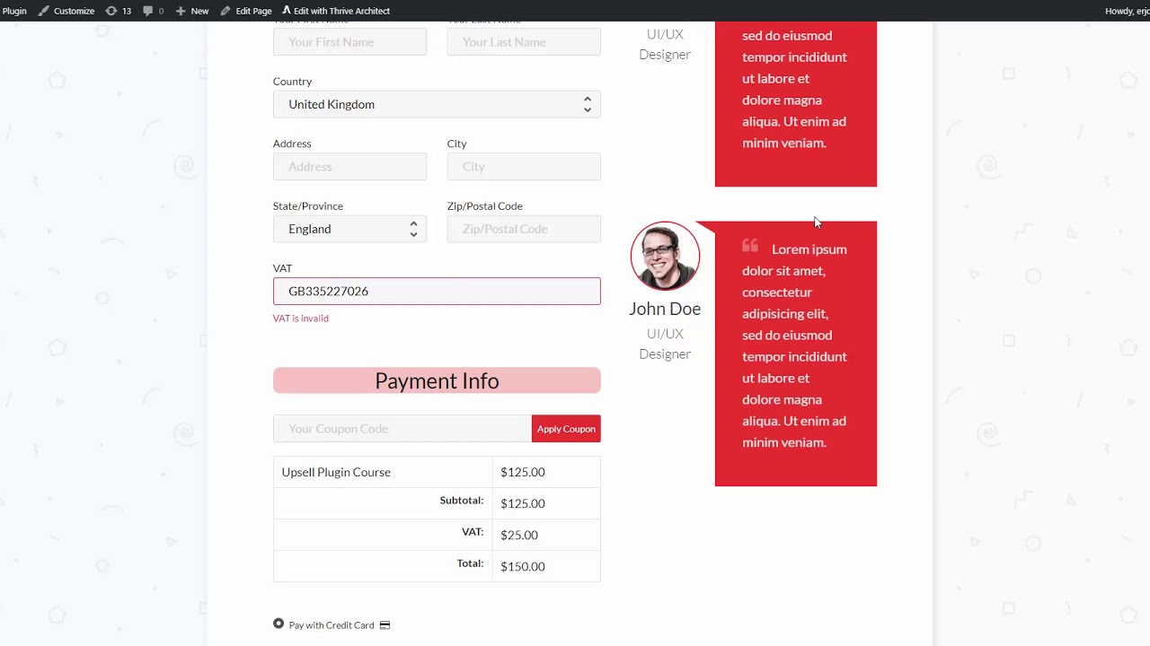The image size is (1150, 646).
Task: Click into the Address field
Action: tap(349, 166)
